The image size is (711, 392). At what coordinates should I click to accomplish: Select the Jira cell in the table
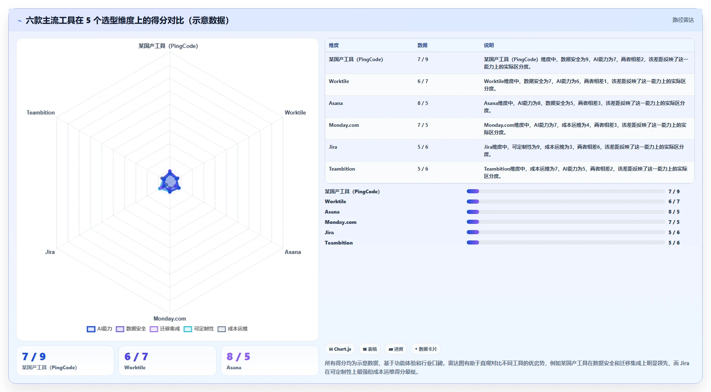pyautogui.click(x=333, y=147)
